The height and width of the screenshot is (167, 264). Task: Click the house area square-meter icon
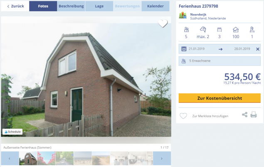point(236,29)
